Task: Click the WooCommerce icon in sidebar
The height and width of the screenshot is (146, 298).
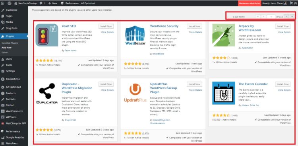Action: click(x=3, y=111)
